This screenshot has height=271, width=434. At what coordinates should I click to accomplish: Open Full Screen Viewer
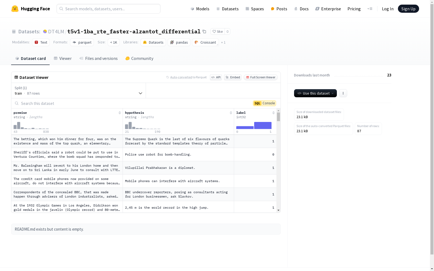click(x=260, y=77)
